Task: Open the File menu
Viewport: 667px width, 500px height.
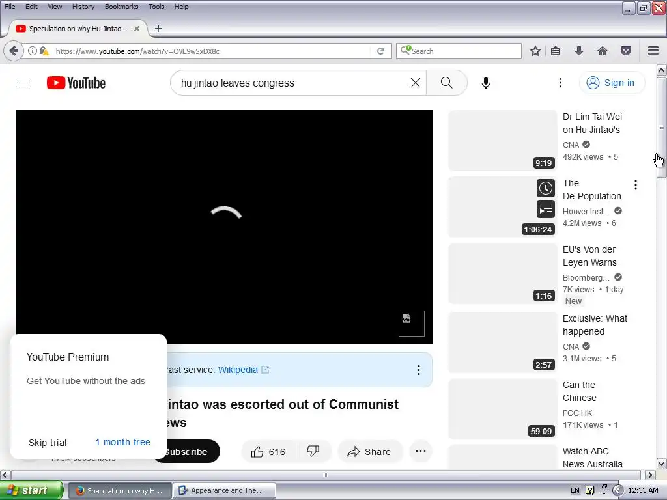Action: pyautogui.click(x=10, y=7)
